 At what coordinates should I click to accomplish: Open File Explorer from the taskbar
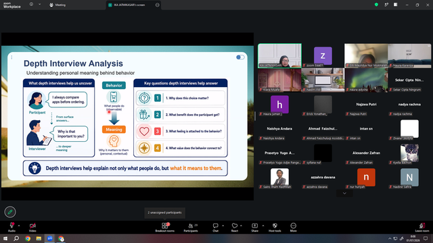[x=39, y=238]
